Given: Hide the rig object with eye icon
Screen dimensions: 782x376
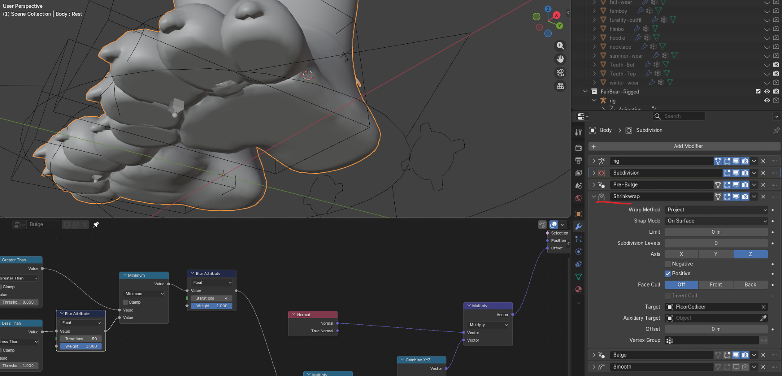Looking at the screenshot, I should 767,100.
